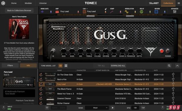The height and width of the screenshot is (111, 182).
Task: Click the Gus G. logo on the amp
Action: 110,35
